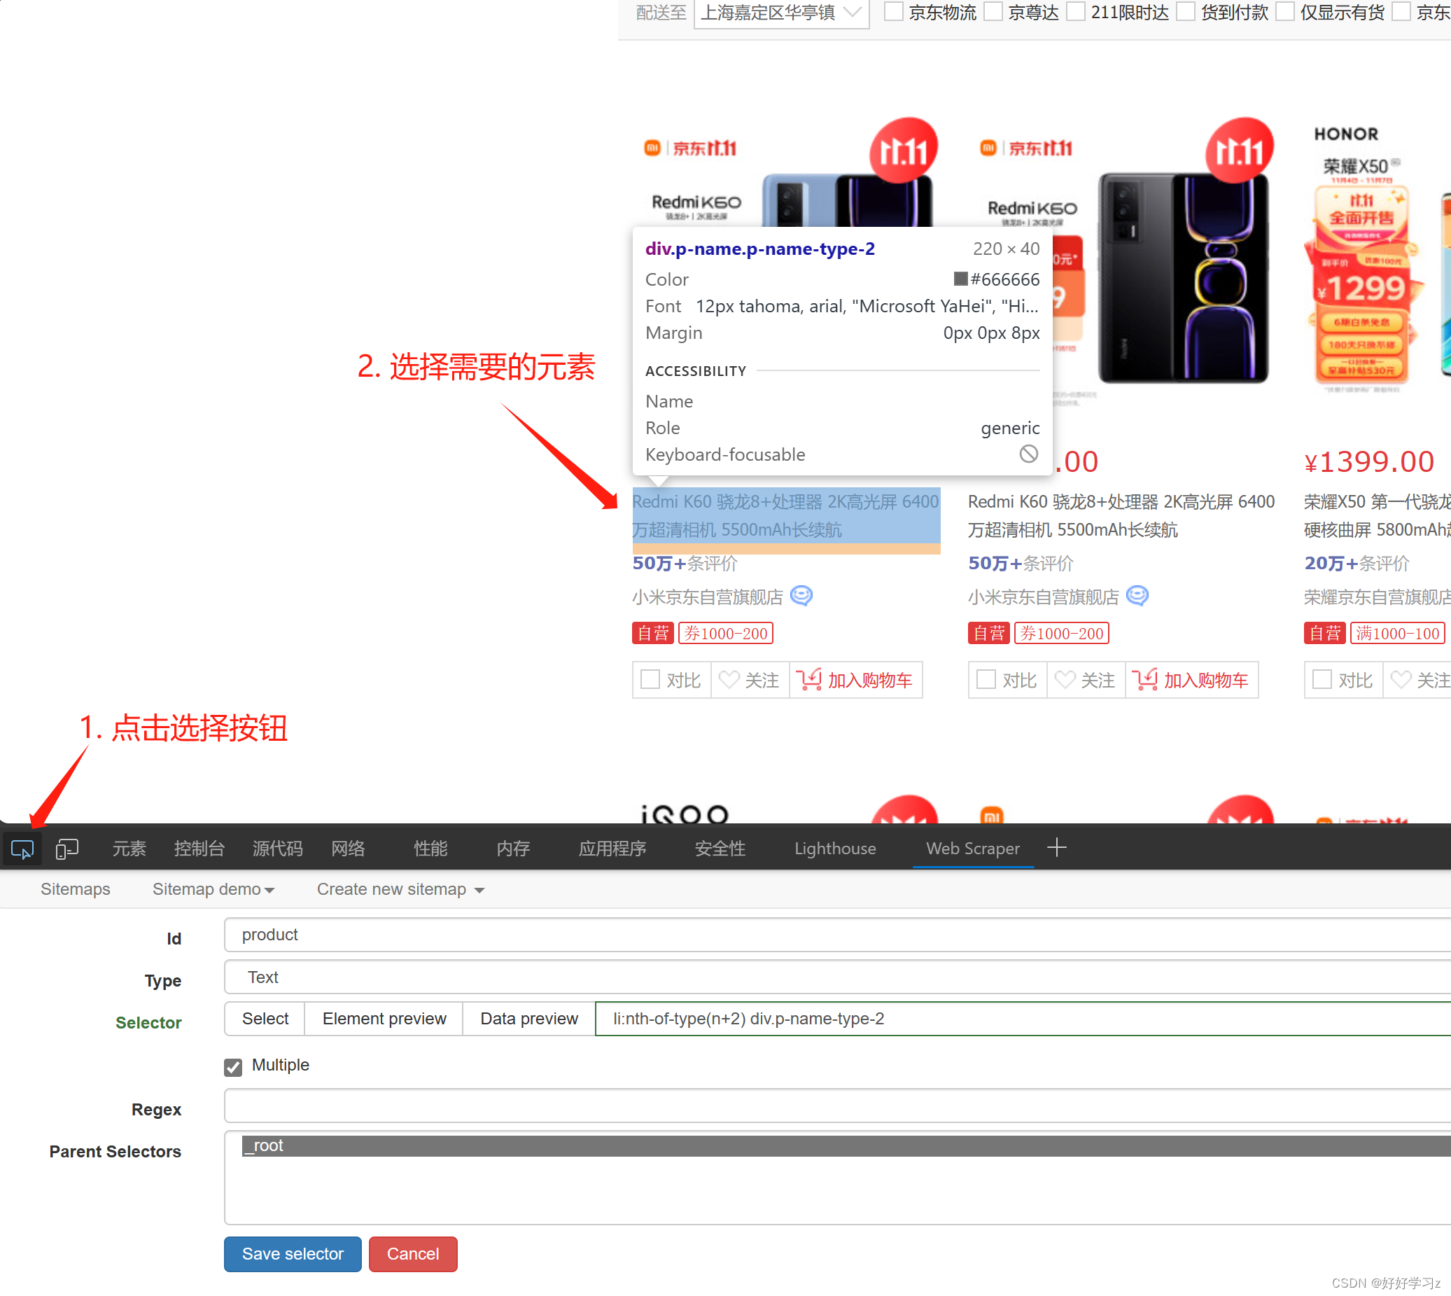
Task: Open the 20万+ 条评价 link
Action: [x=1357, y=562]
